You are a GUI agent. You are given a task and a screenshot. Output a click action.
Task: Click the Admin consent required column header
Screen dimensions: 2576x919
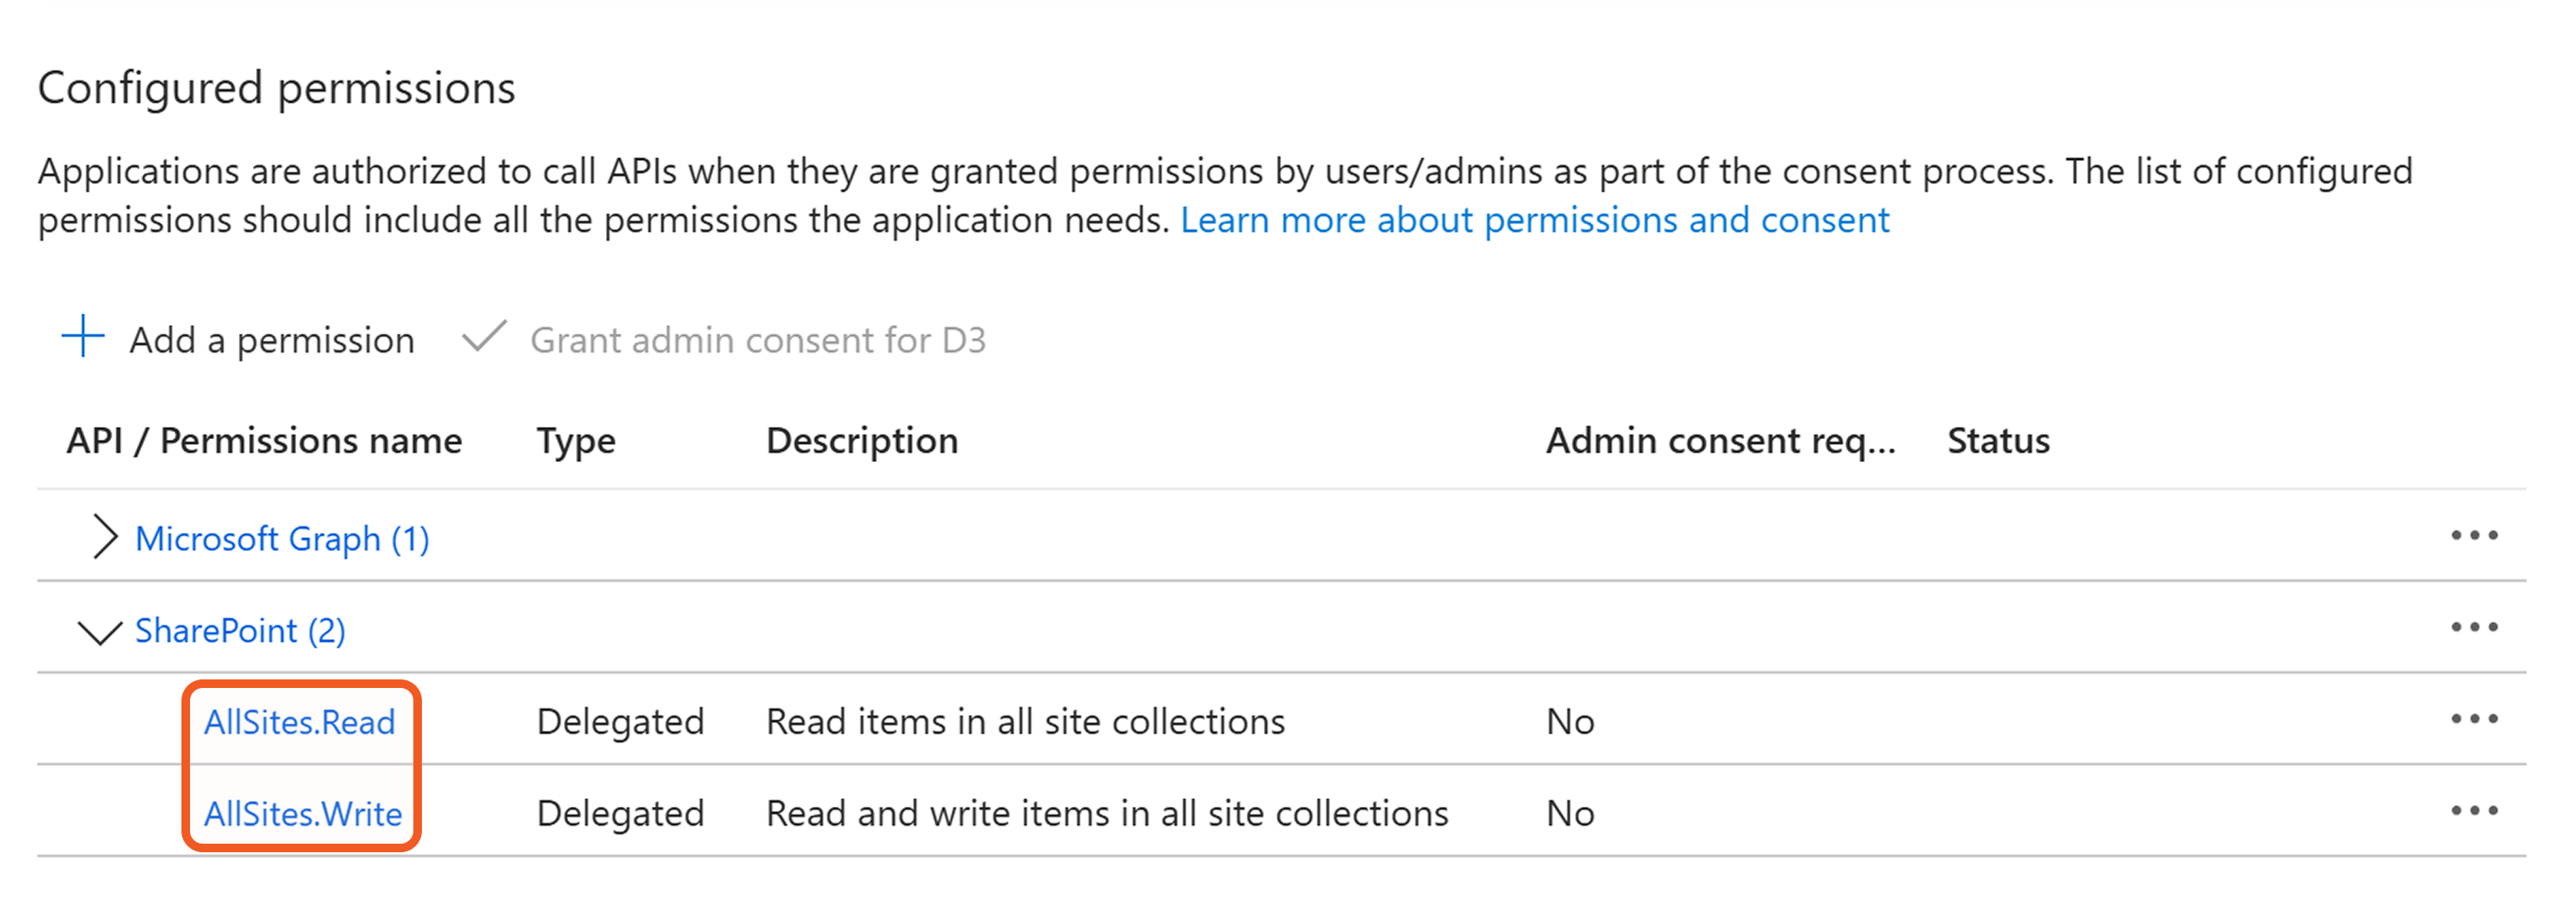pos(1720,441)
